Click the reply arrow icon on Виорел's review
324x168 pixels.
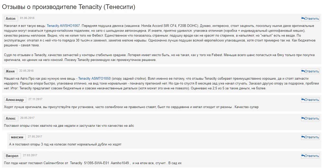pyautogui.click(x=303, y=156)
